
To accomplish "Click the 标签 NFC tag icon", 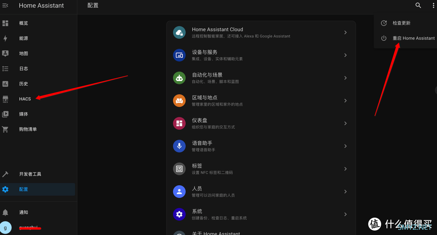I will [x=179, y=169].
